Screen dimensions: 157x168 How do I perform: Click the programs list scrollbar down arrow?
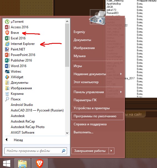[x=67, y=133]
